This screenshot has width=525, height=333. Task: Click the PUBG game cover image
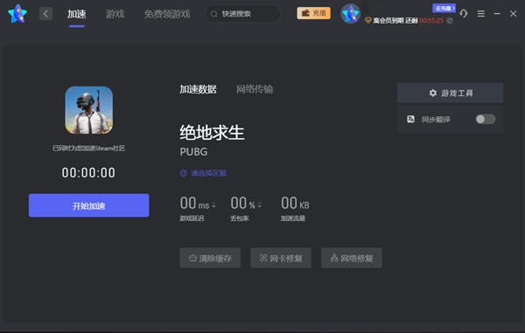click(88, 110)
